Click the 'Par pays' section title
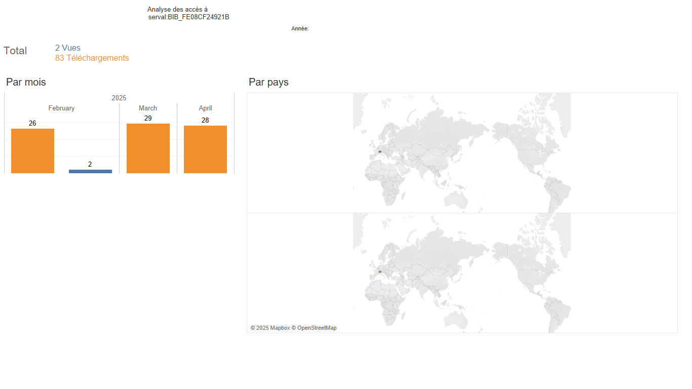The height and width of the screenshot is (389, 692). pyautogui.click(x=268, y=82)
